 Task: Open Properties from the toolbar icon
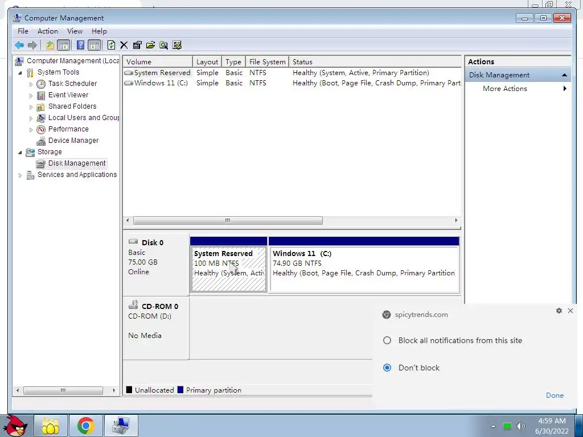pos(137,46)
